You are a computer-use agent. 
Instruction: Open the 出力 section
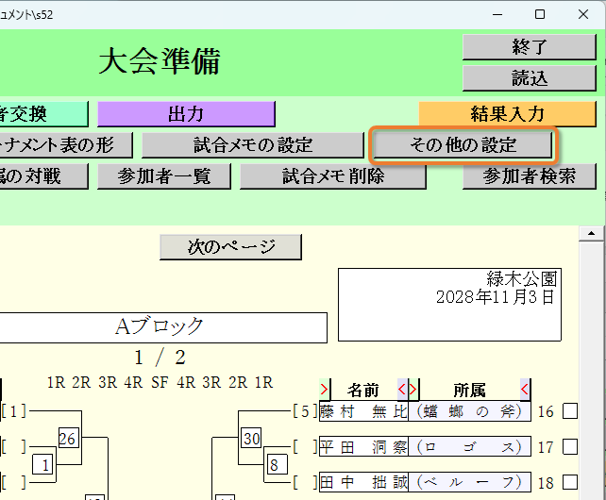click(x=186, y=114)
